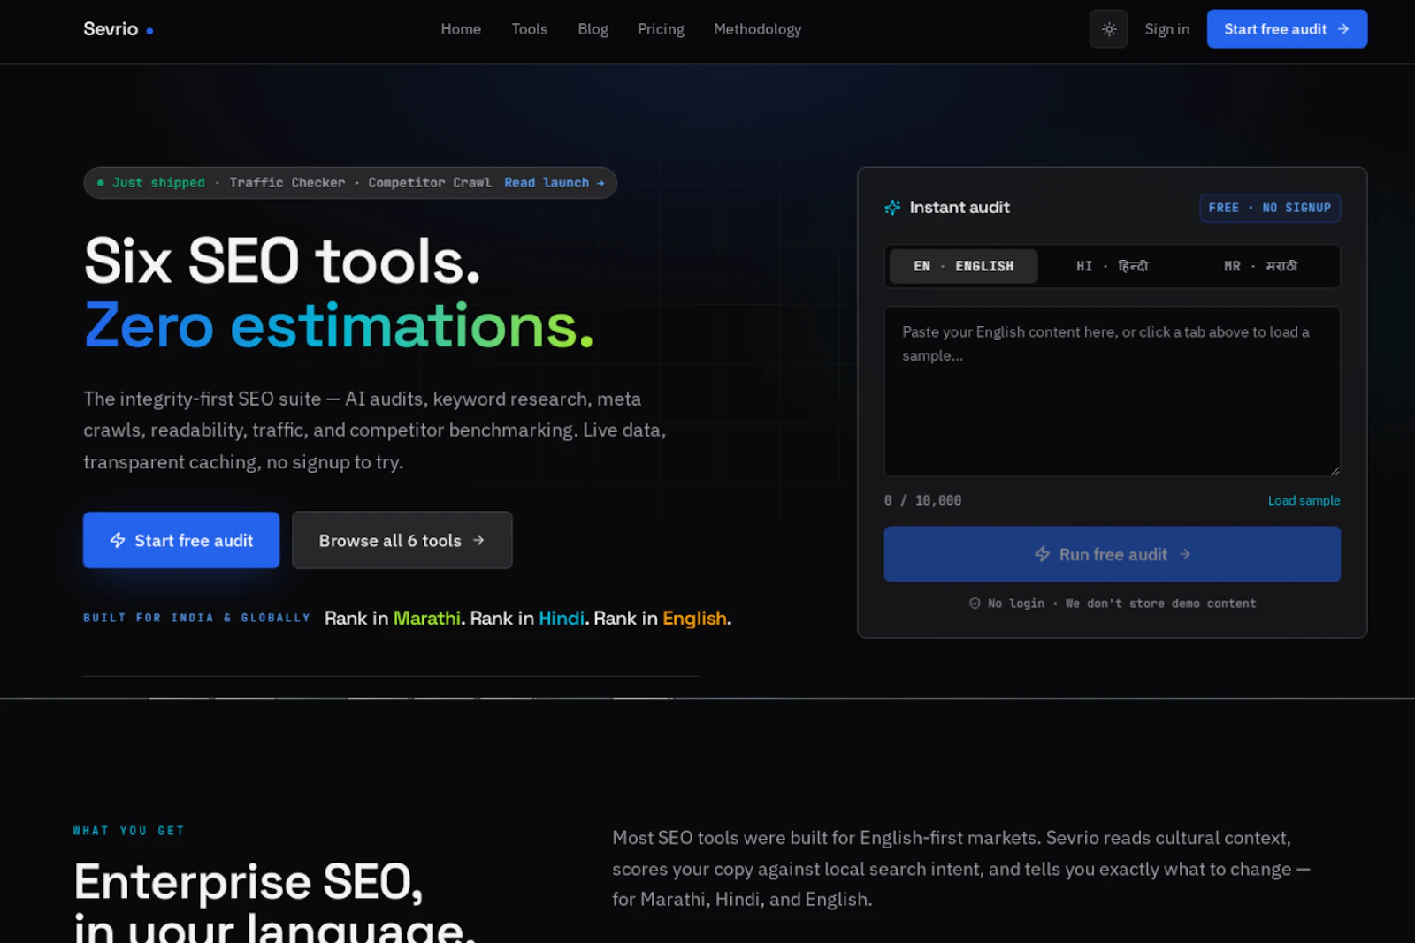The image size is (1415, 943).
Task: Click the 'Zero estimations.' gradient heading
Action: (339, 326)
